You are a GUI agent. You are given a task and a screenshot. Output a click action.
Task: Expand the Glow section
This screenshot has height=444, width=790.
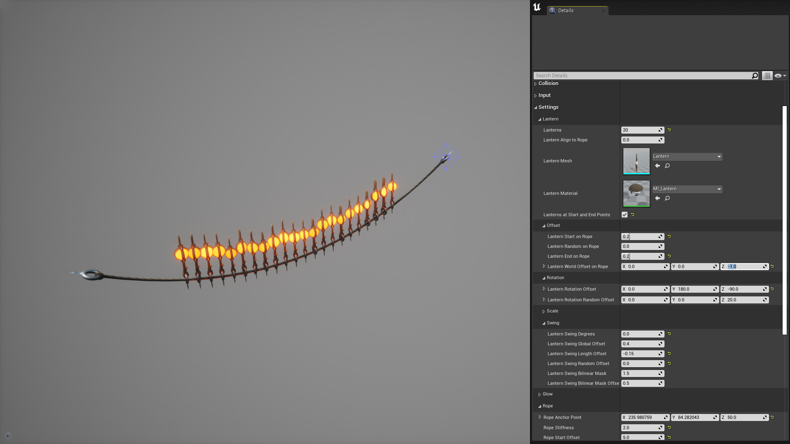pos(540,394)
